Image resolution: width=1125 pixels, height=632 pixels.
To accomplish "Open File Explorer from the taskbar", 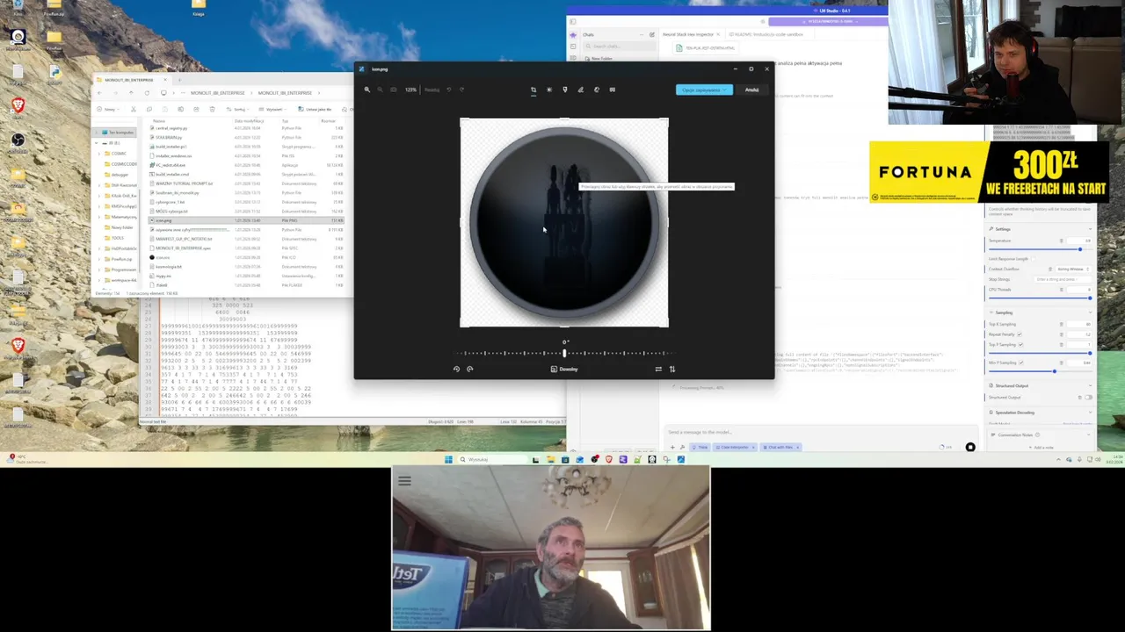I will (x=550, y=459).
